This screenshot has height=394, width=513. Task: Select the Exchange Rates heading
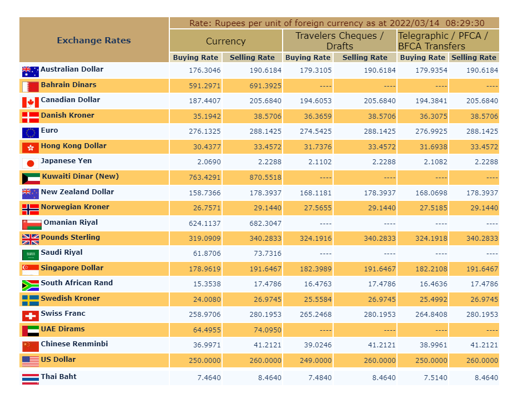pos(94,40)
